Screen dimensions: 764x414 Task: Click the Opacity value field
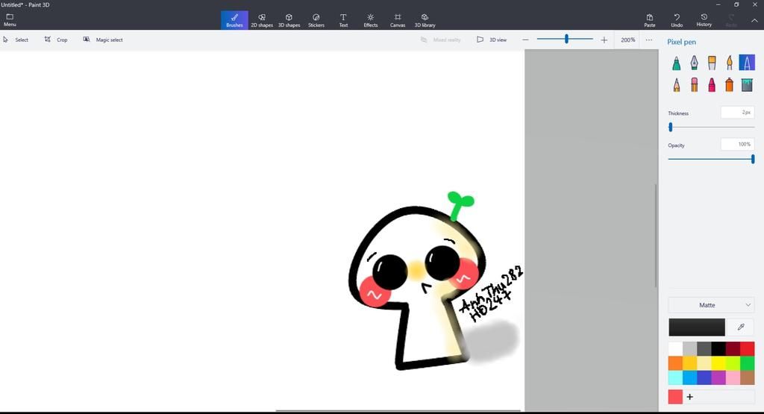coord(738,144)
